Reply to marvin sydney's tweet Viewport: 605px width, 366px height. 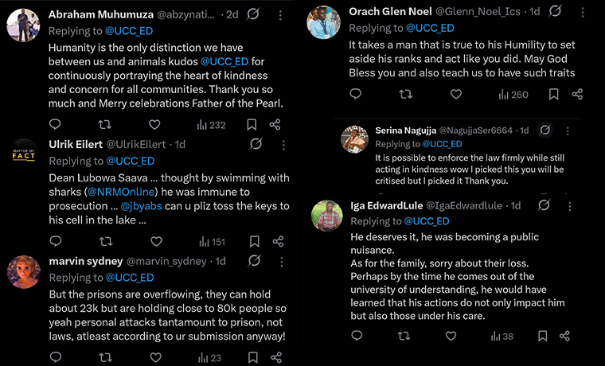coord(55,358)
